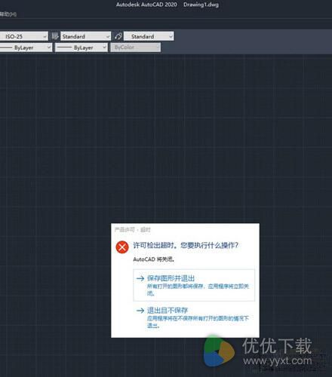This screenshot has height=377, width=332.
Task: Choose 退出且不保存 option
Action: coord(194,317)
